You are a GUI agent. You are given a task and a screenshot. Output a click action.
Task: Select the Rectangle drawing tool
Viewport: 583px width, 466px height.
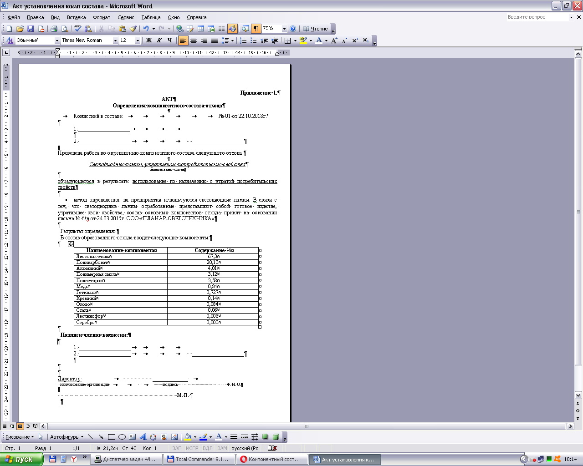point(111,437)
